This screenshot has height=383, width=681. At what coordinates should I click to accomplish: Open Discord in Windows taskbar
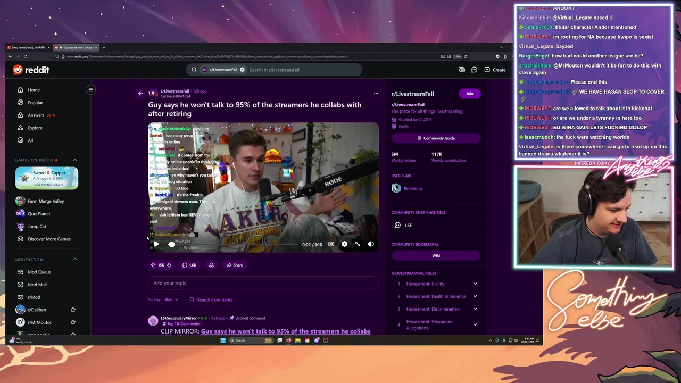point(317,340)
